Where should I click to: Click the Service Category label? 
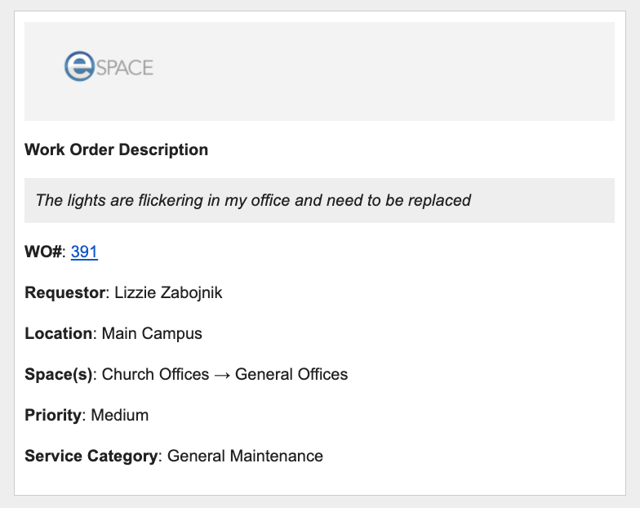click(x=91, y=456)
